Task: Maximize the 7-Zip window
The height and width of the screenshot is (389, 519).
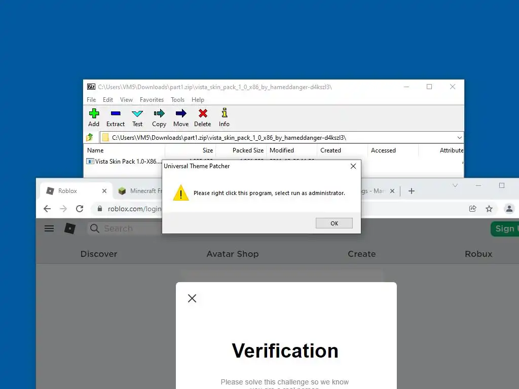Action: (x=429, y=87)
